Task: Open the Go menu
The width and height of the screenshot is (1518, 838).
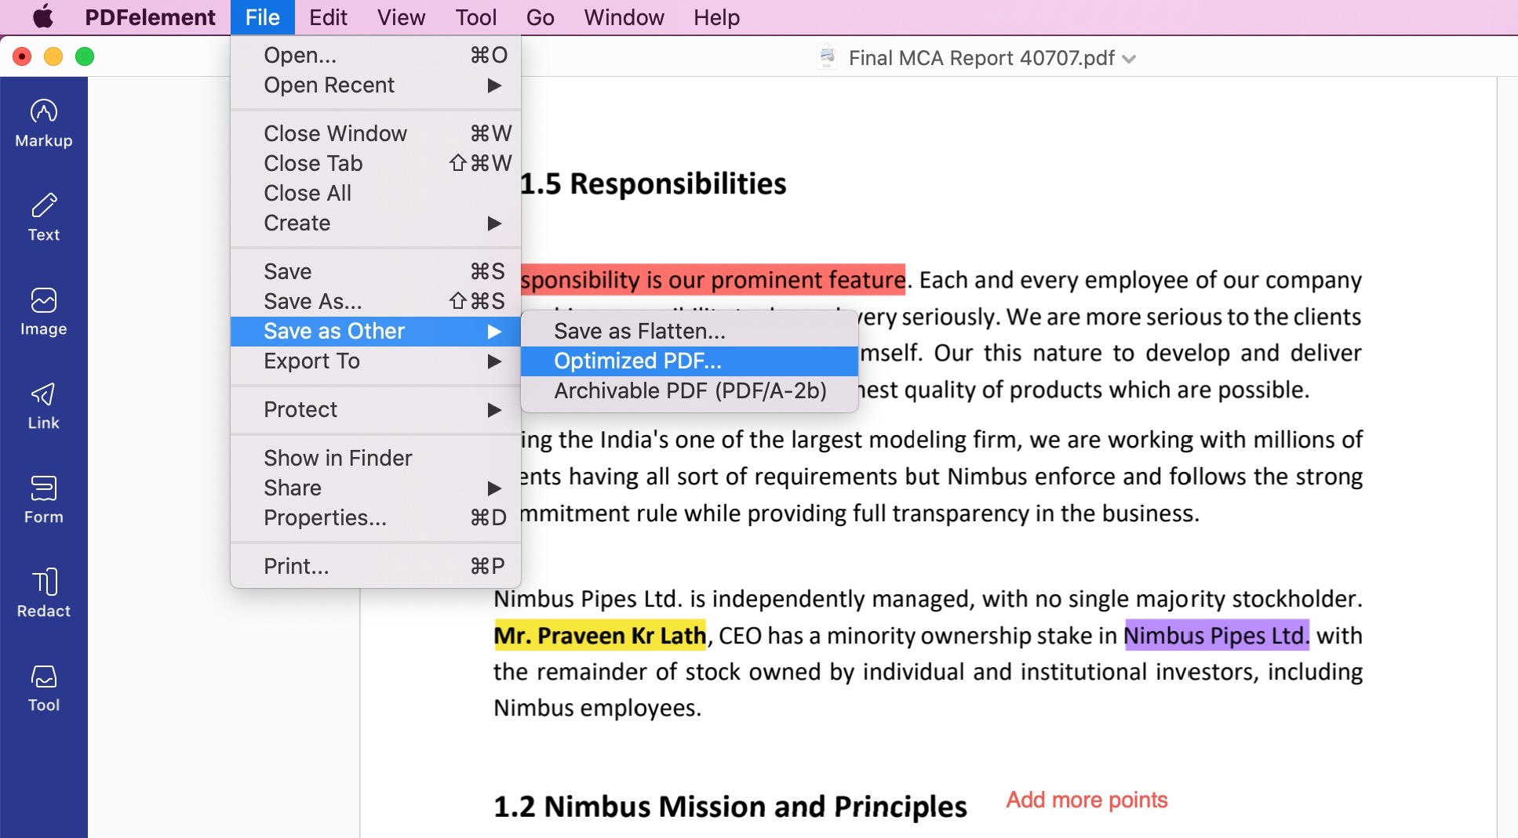Action: [x=540, y=17]
